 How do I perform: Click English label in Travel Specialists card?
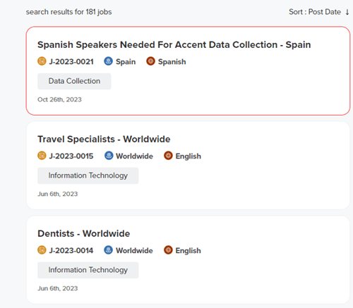point(189,156)
